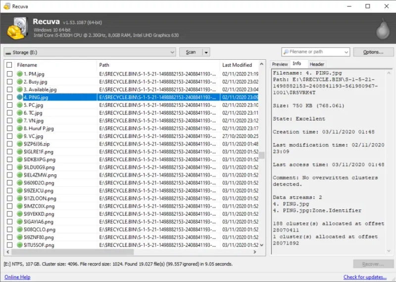The image size is (396, 282).
Task: Click the green status dot for $ITU5SOF.png
Action: coord(20,245)
